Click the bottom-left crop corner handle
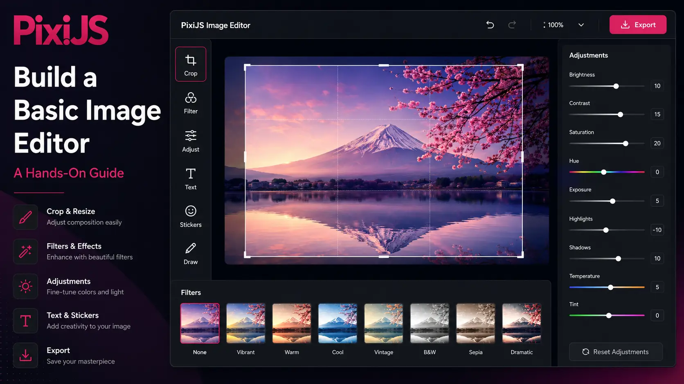Image resolution: width=684 pixels, height=384 pixels. tap(247, 255)
